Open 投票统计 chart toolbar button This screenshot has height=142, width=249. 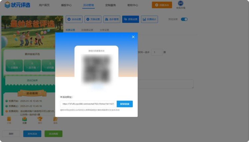coord(149,19)
